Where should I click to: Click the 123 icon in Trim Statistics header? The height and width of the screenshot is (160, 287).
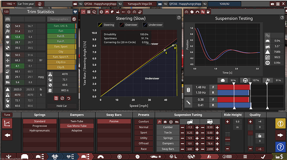[6, 12]
